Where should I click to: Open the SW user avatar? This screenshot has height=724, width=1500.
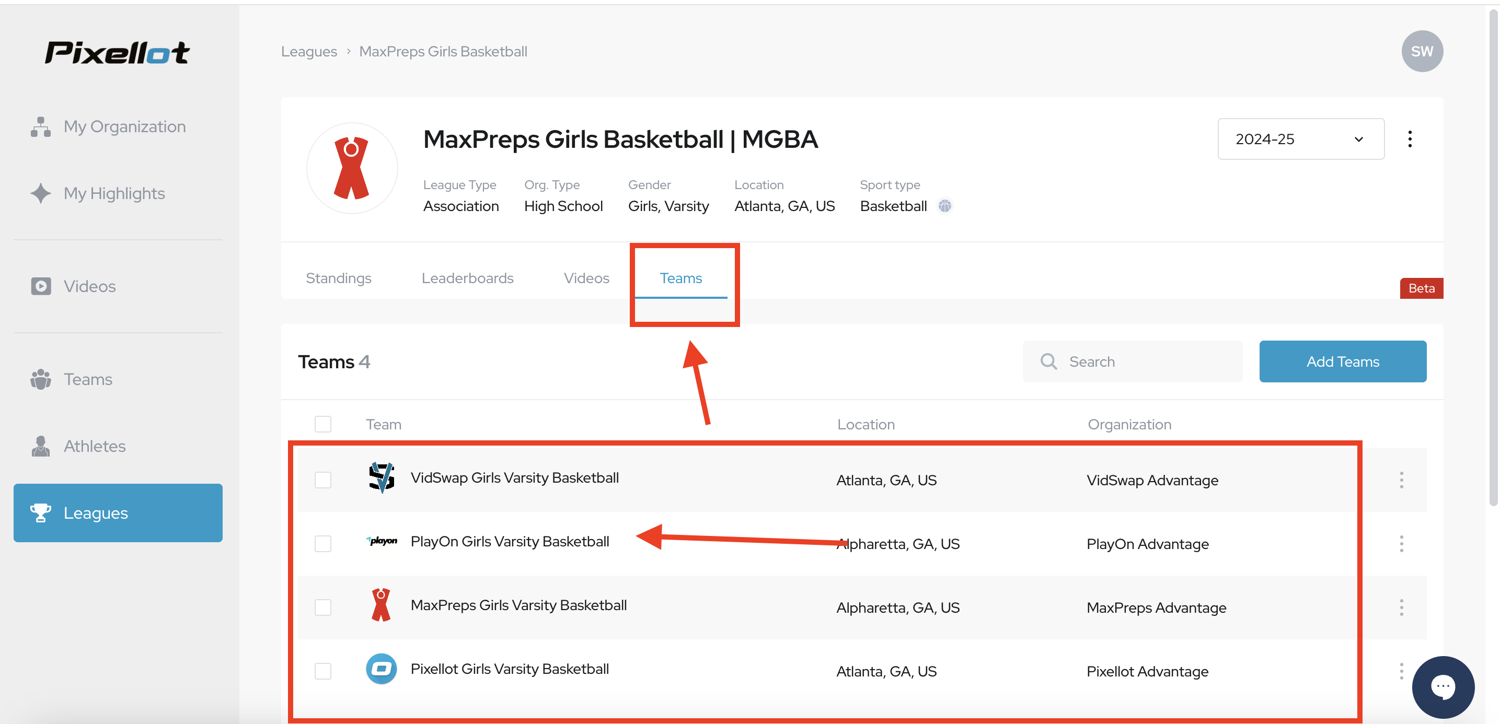coord(1422,51)
